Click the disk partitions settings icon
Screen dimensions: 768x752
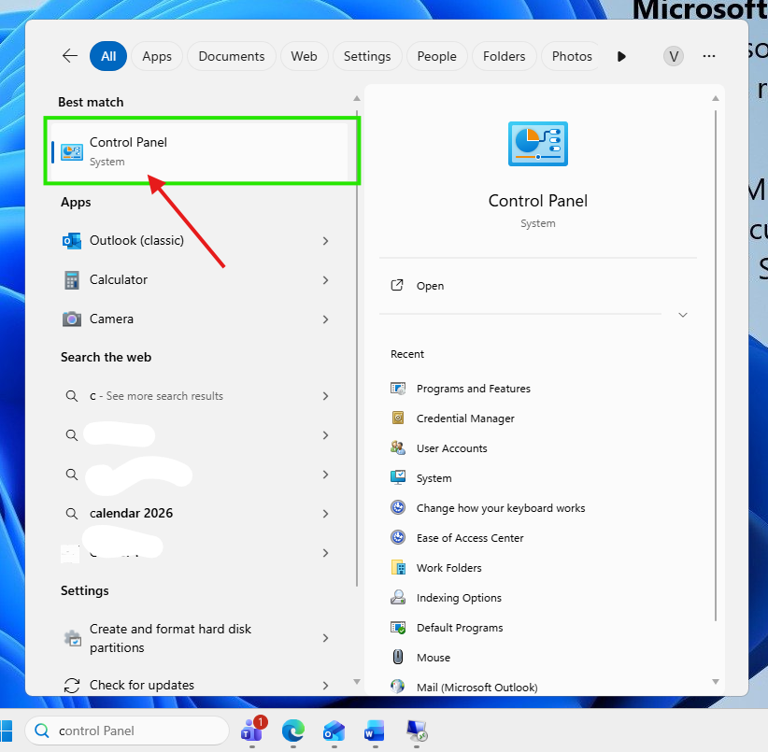coord(73,638)
